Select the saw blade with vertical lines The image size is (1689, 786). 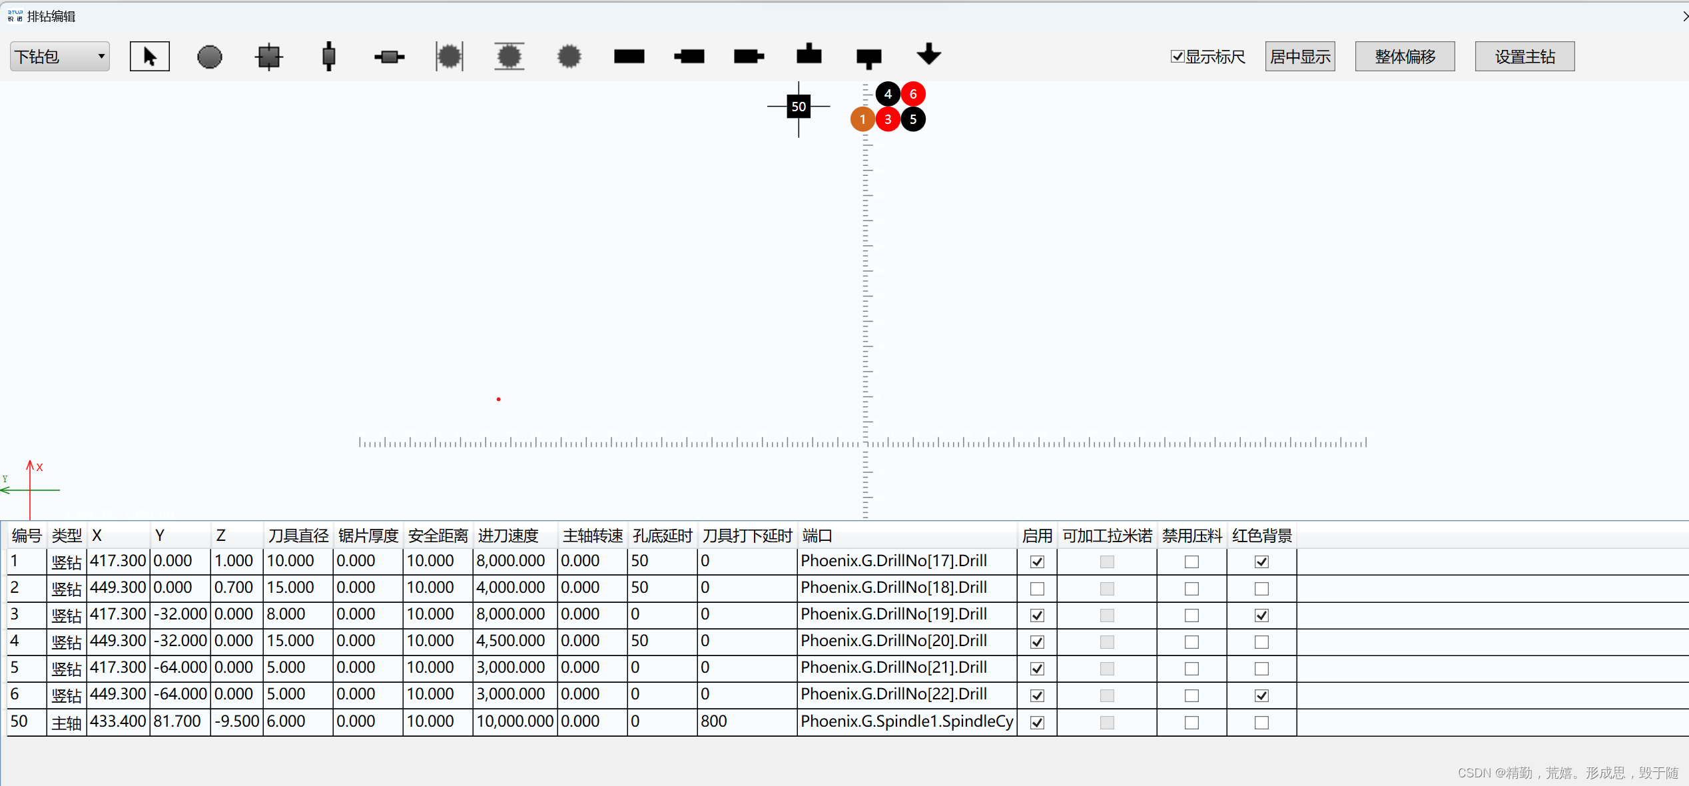pos(449,57)
